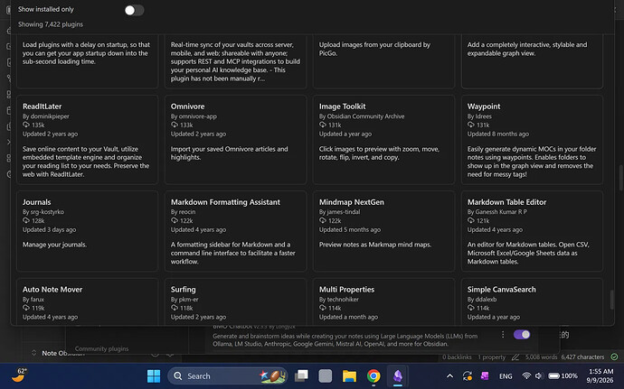Open Community plugins tab in settings behind

pyautogui.click(x=101, y=348)
